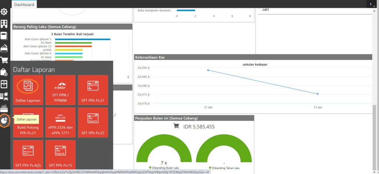Click the reports pie chart sidebar icon
The height and width of the screenshot is (174, 379).
click(4, 121)
